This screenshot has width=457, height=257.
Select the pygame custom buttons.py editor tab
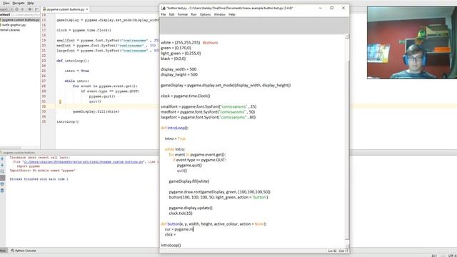[65, 9]
